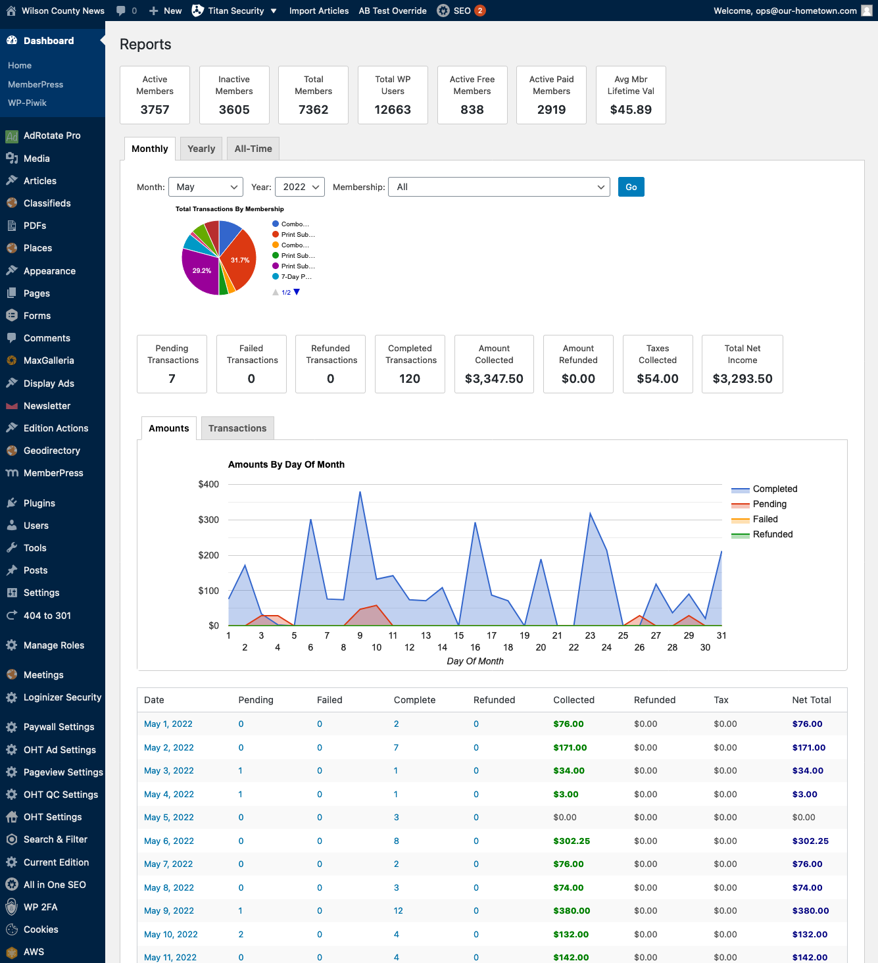
Task: Open the Month dropdown showing May
Action: click(x=205, y=187)
